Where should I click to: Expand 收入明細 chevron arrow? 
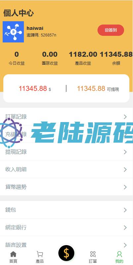pos(125,169)
